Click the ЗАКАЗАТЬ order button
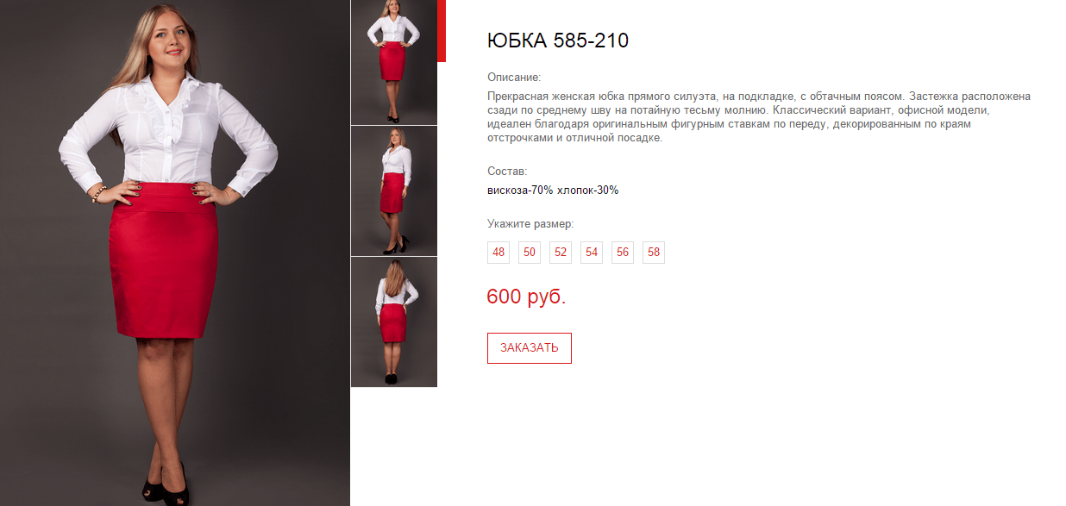This screenshot has height=506, width=1066. pyautogui.click(x=530, y=348)
